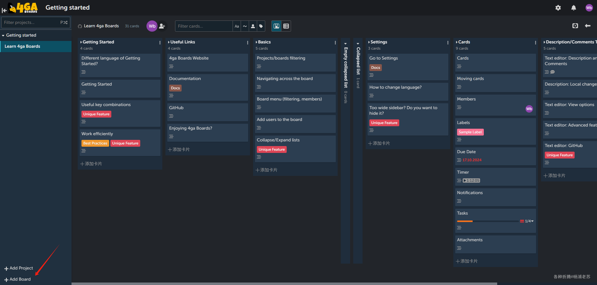The width and height of the screenshot is (597, 285).
Task: Add a card to the Settings list
Action: pyautogui.click(x=379, y=143)
